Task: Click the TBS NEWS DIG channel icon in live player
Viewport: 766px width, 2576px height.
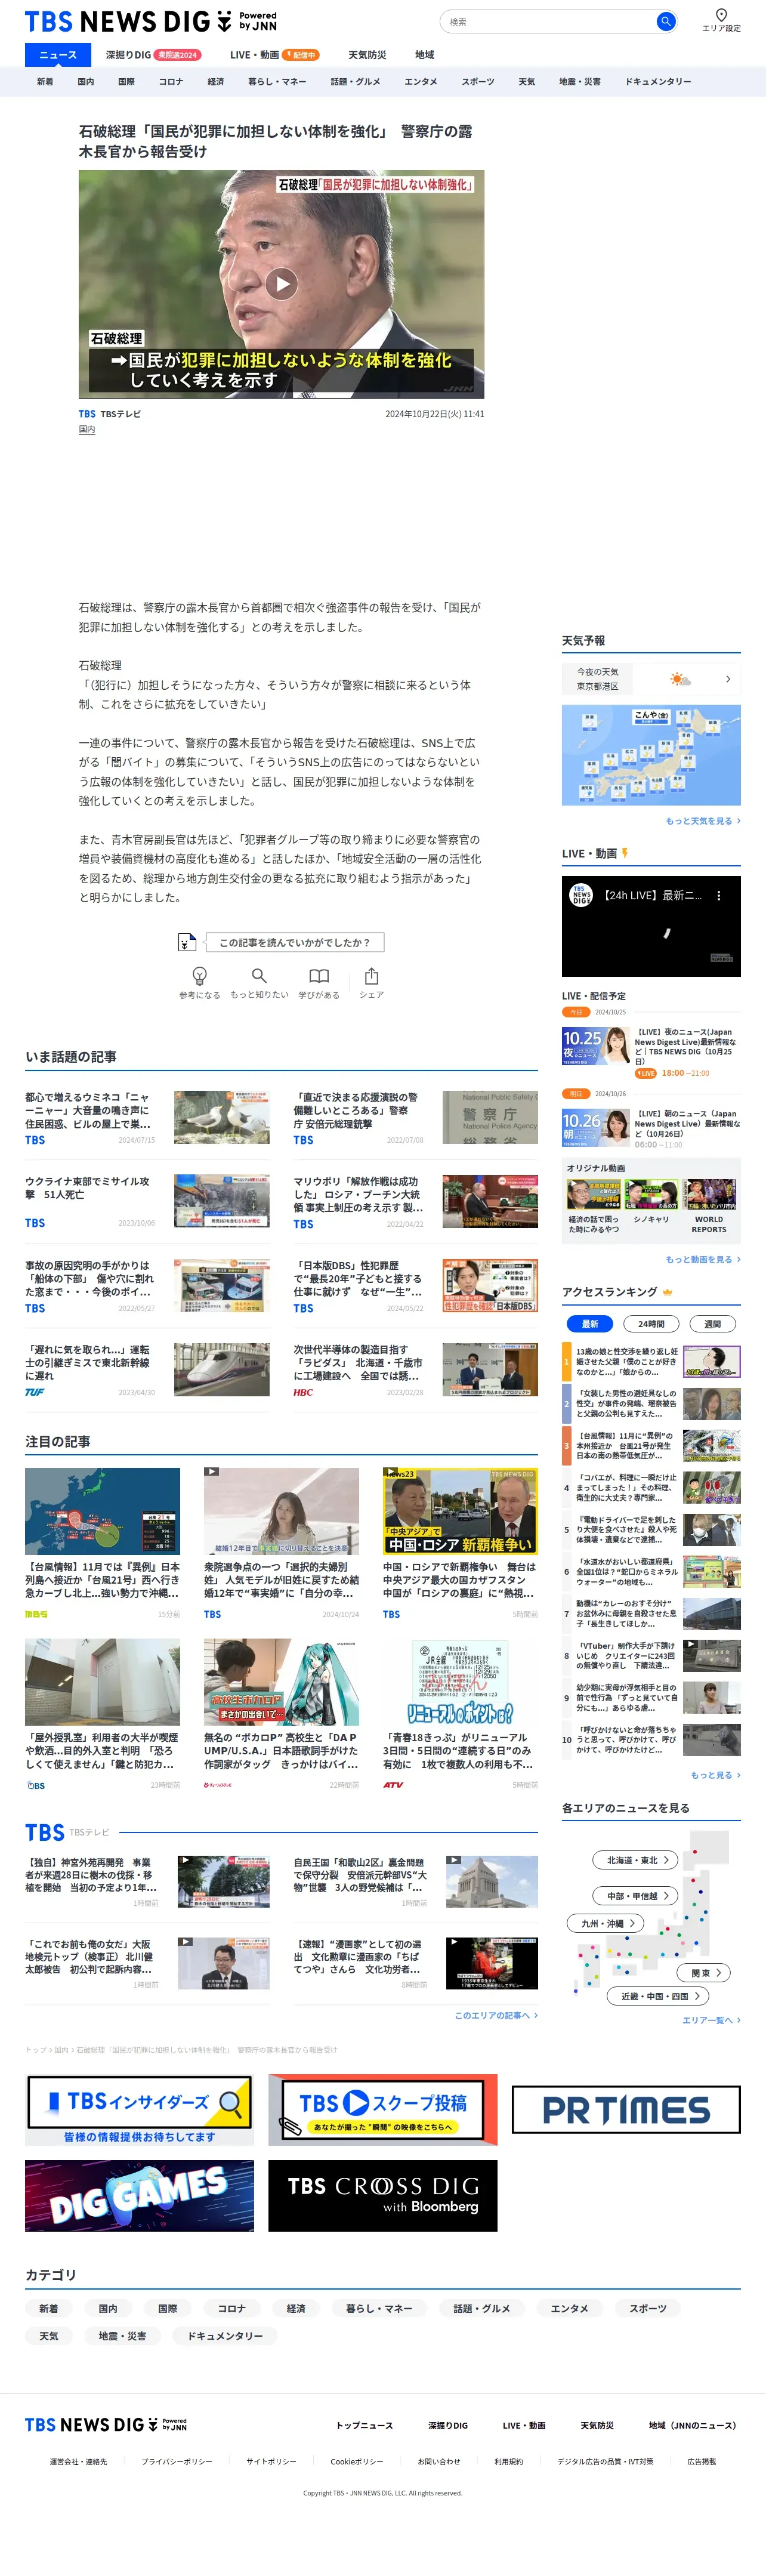Action: coord(581,895)
